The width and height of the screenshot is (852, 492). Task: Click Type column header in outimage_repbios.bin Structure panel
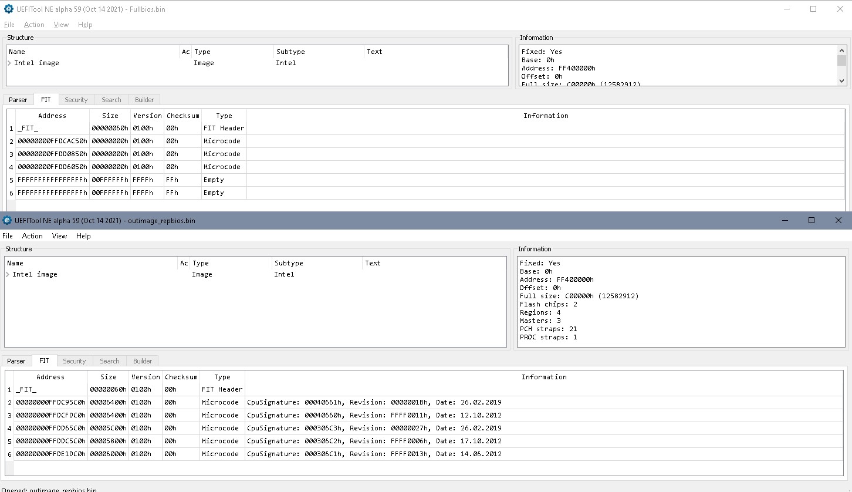tap(230, 263)
